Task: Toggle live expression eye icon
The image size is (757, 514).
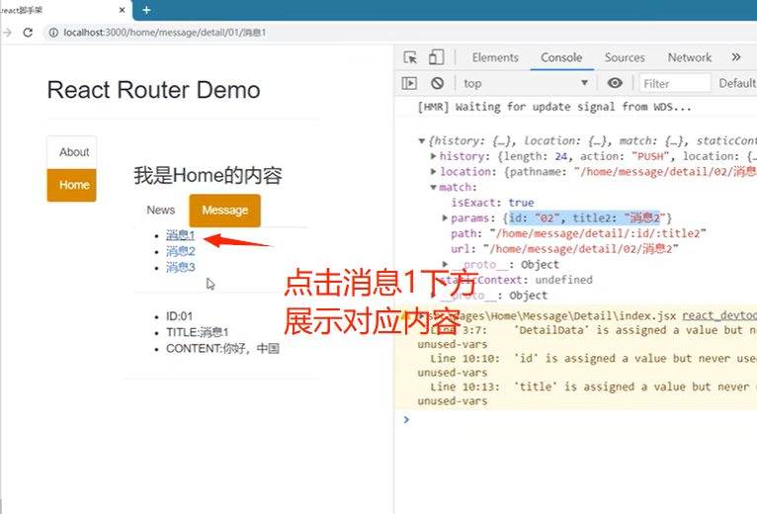Action: click(615, 83)
